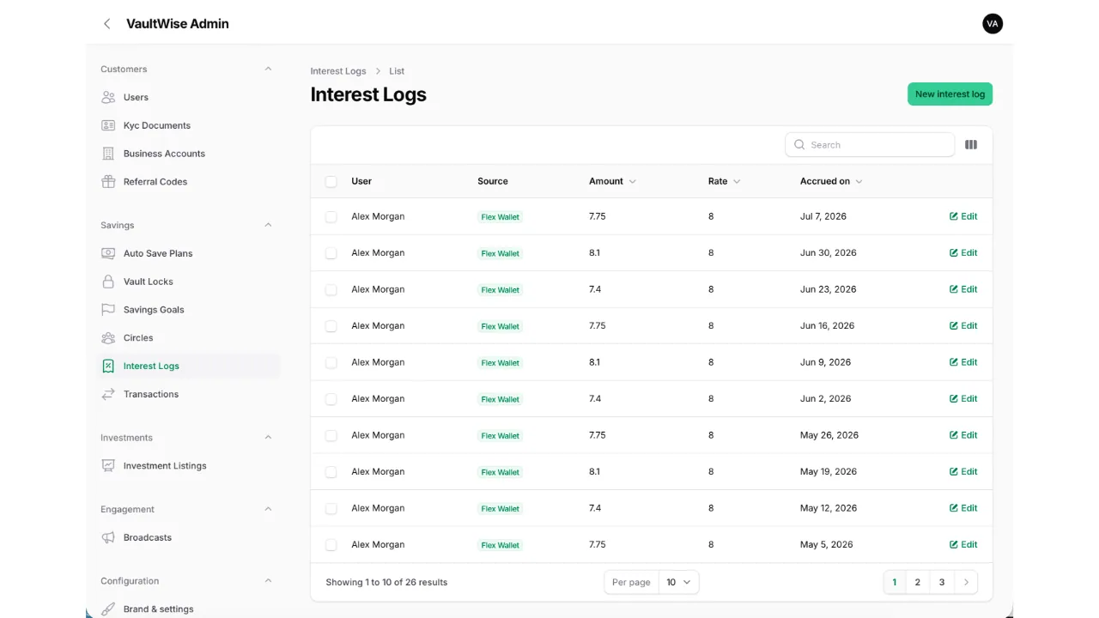This screenshot has width=1099, height=618.
Task: Sort by the Accrued on column
Action: 831,181
